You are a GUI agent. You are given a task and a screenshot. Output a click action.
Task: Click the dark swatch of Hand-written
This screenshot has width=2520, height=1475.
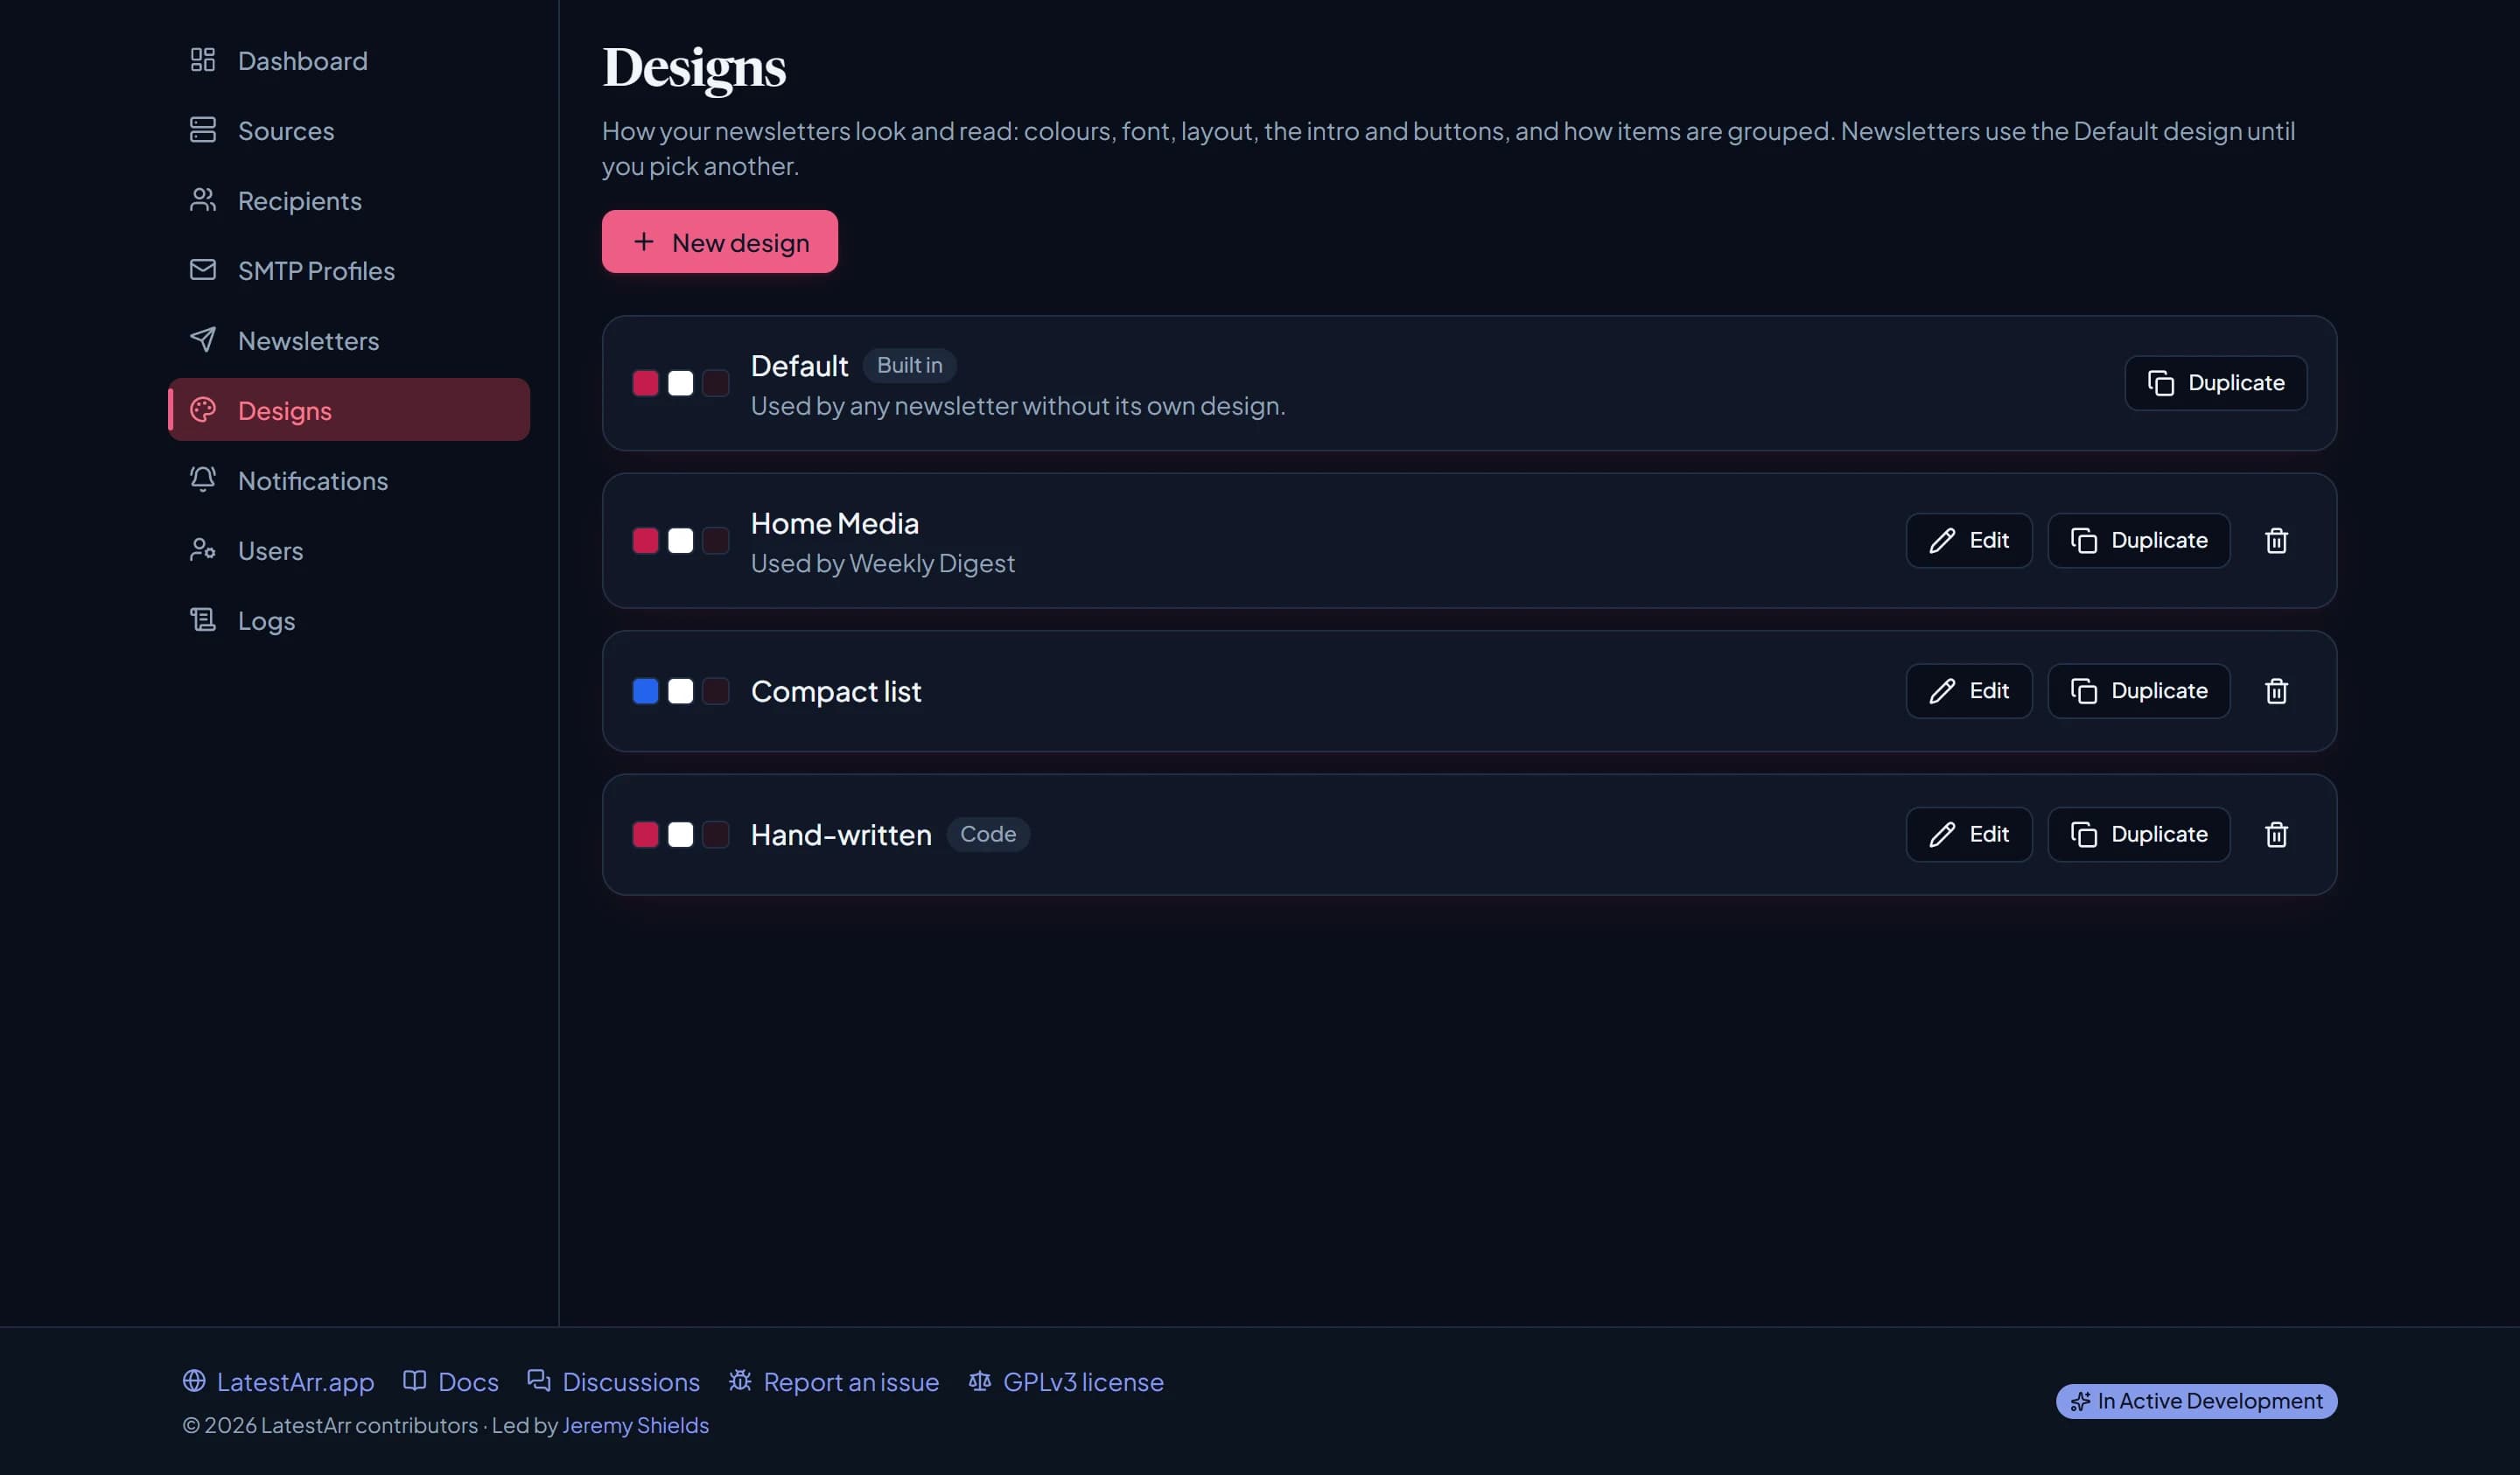(x=716, y=835)
